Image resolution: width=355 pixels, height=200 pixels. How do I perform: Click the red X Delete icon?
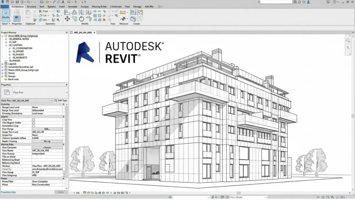[x=104, y=20]
